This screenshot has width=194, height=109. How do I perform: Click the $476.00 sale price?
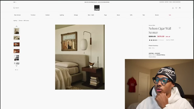coord(161,36)
